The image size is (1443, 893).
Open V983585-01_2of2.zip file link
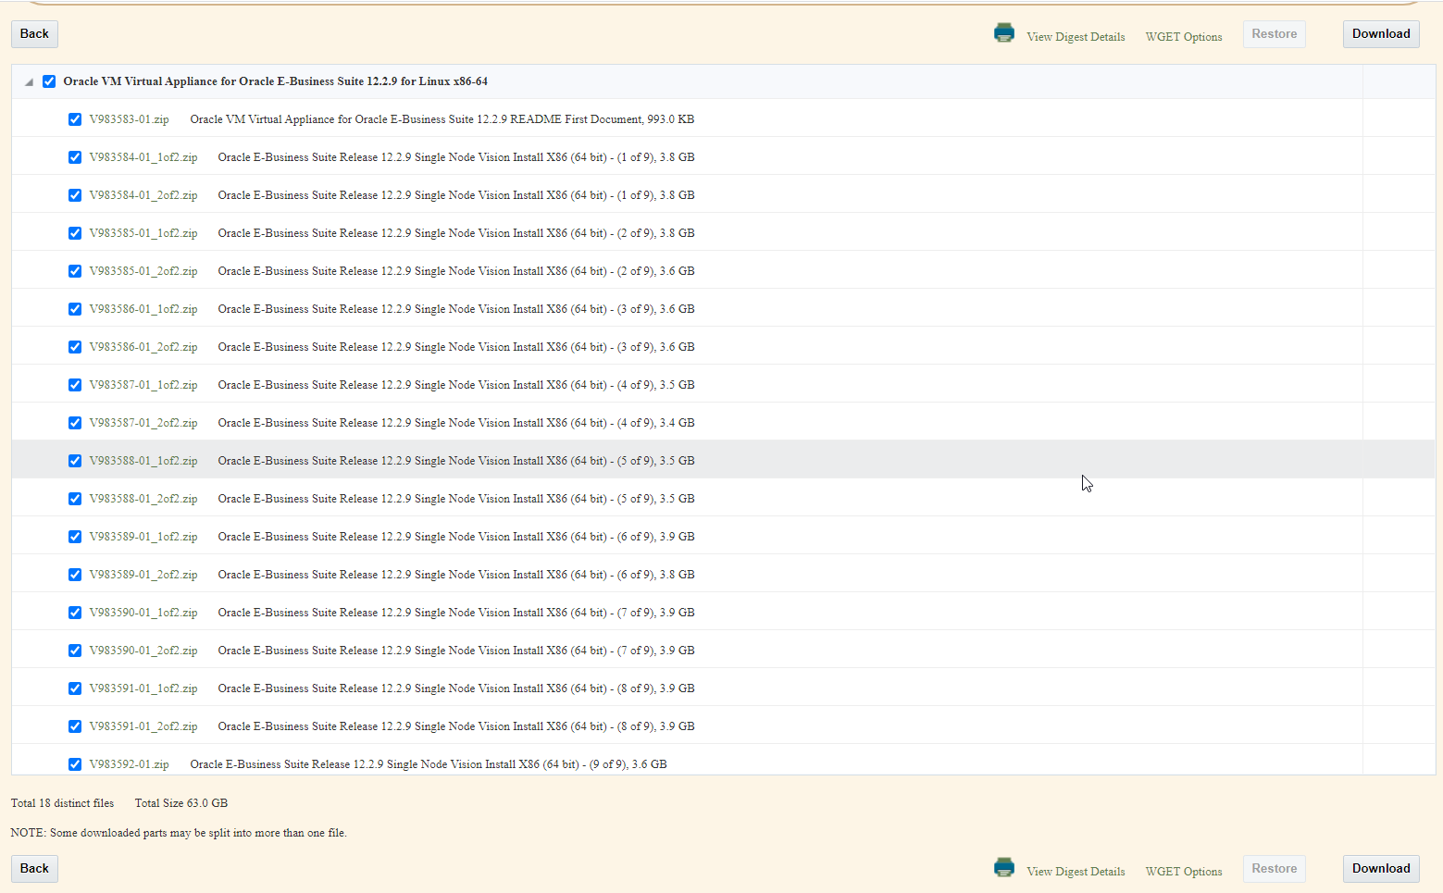[143, 271]
